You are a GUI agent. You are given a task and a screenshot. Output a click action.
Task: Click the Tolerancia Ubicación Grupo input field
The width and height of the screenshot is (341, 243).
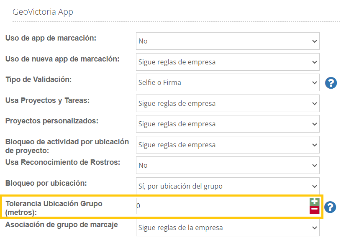click(222, 206)
